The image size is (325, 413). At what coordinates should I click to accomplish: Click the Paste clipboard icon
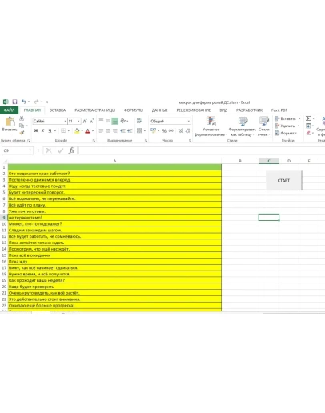pyautogui.click(x=10, y=122)
